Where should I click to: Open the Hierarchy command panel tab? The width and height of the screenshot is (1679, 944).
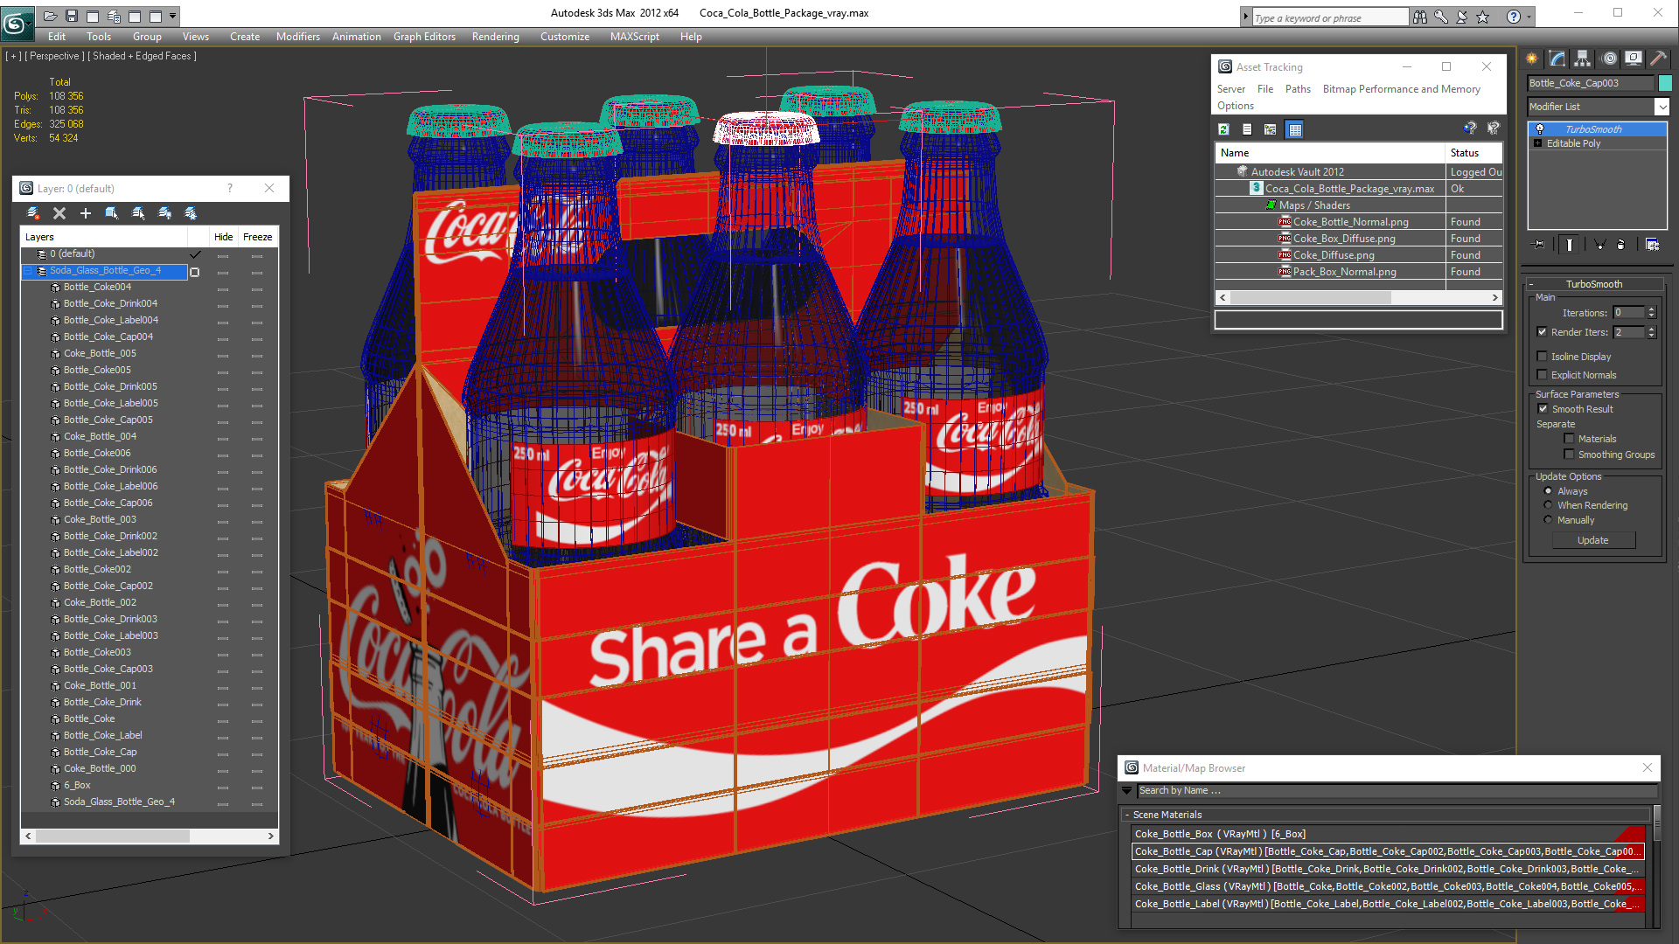pyautogui.click(x=1583, y=59)
